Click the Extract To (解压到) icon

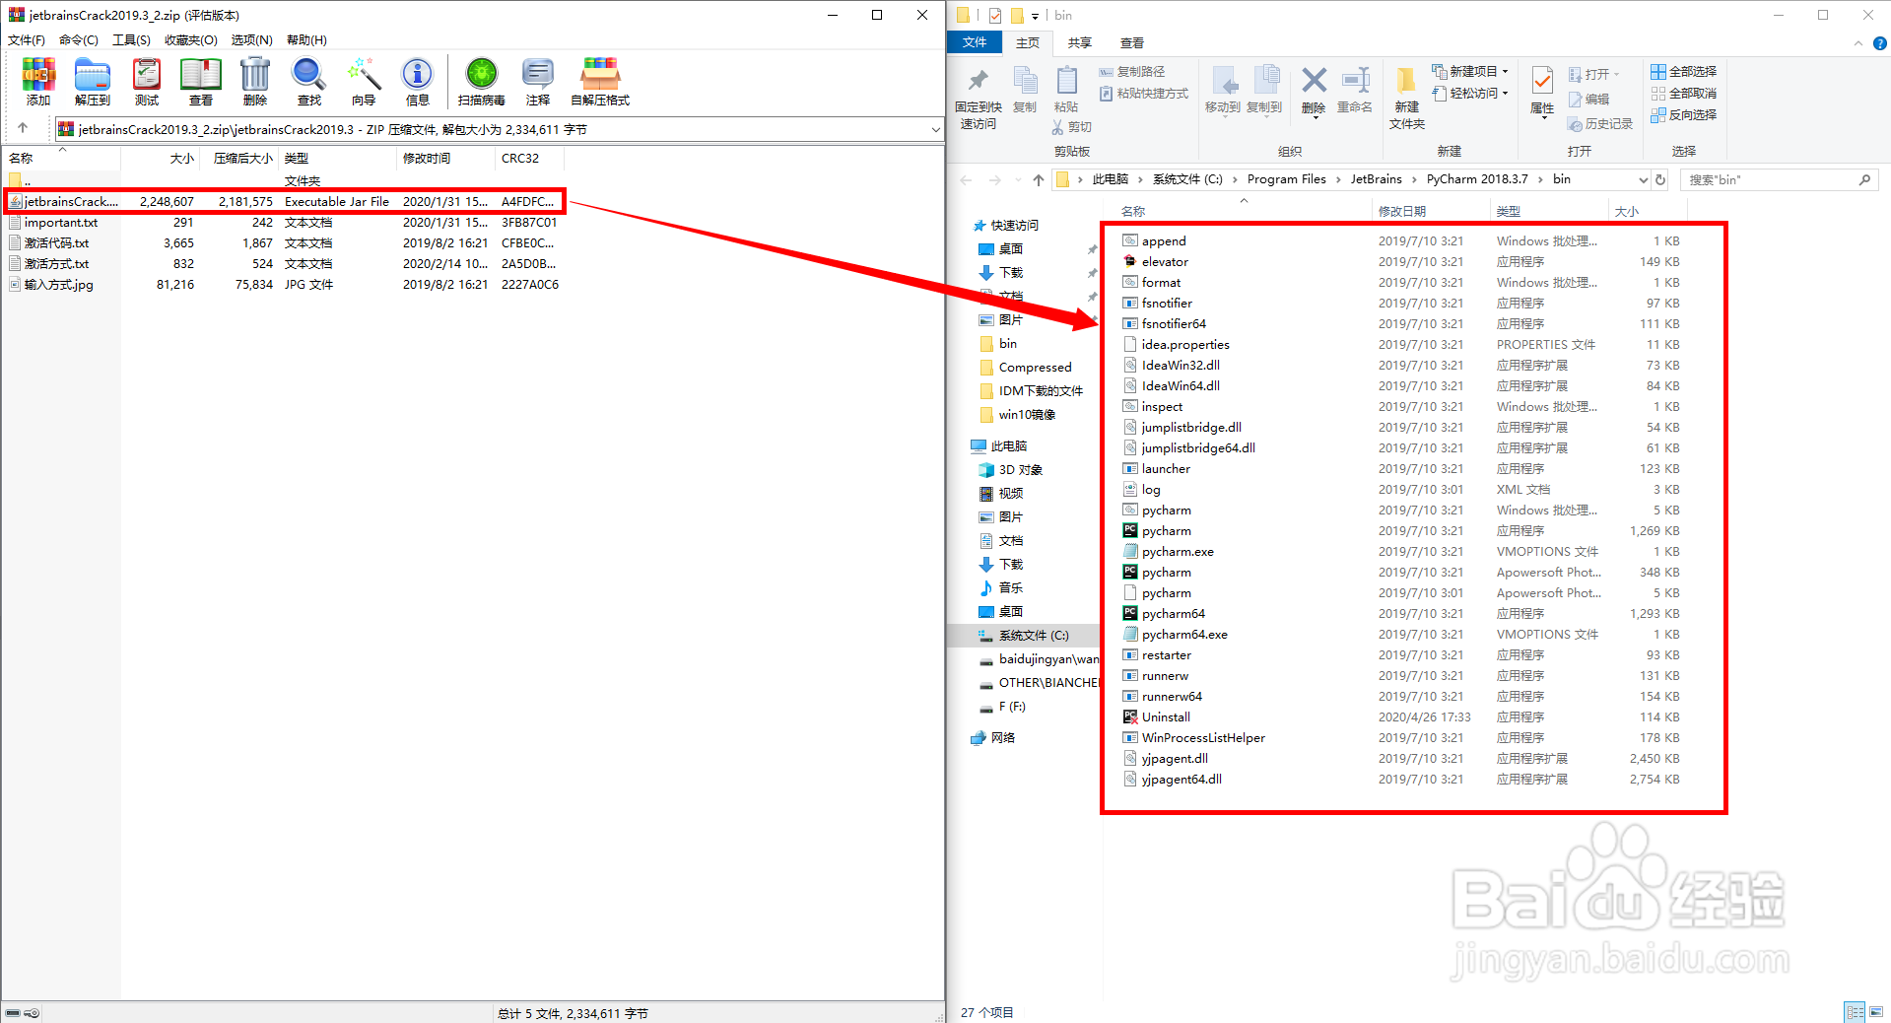pyautogui.click(x=92, y=81)
